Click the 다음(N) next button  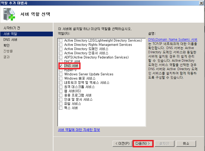[143, 144]
